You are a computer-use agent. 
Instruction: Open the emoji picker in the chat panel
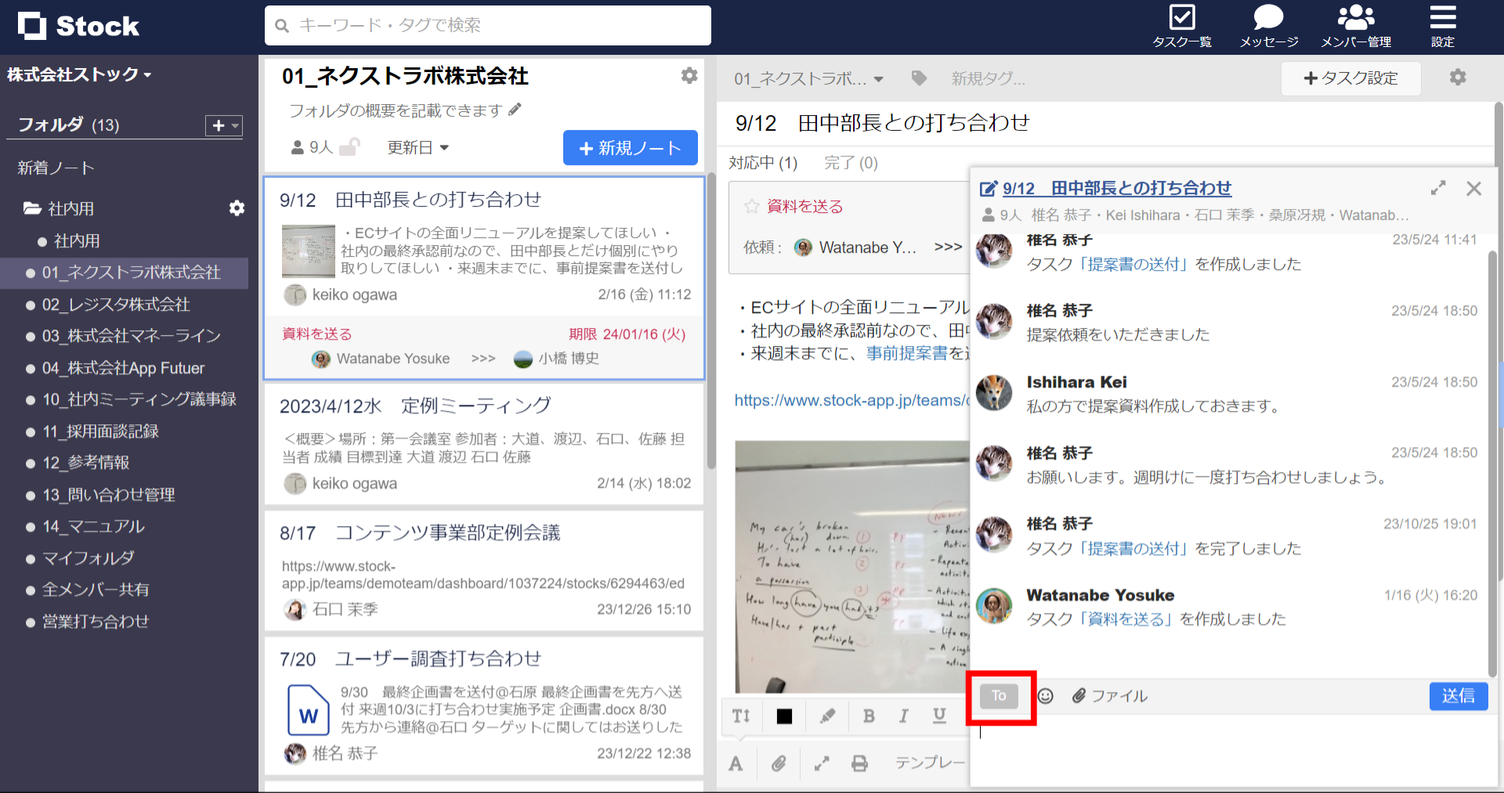(1045, 695)
